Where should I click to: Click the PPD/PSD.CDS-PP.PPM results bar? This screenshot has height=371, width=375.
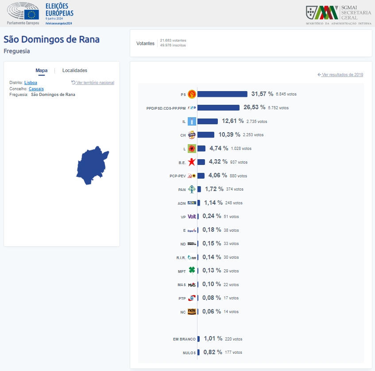click(x=218, y=108)
